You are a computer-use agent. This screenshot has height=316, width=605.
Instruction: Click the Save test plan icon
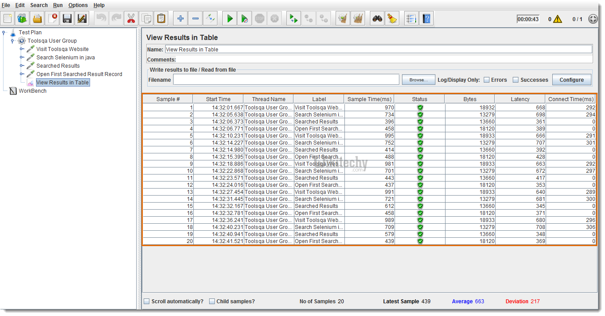pos(67,18)
